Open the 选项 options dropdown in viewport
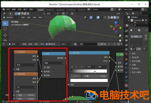The width and height of the screenshot is (151, 103). [119, 14]
